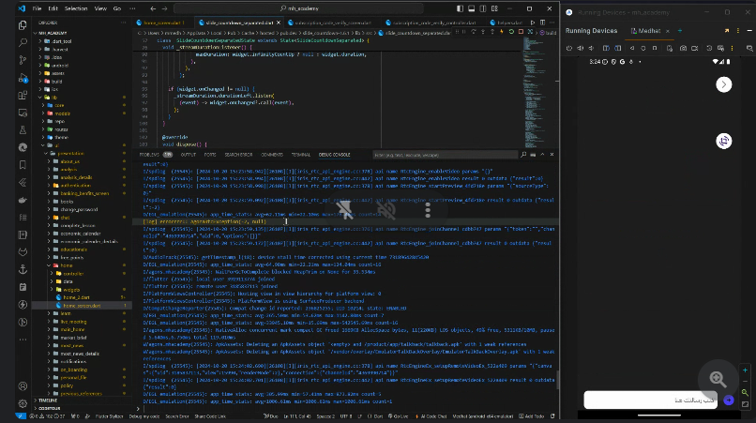Add a device with plus icon

(x=680, y=31)
